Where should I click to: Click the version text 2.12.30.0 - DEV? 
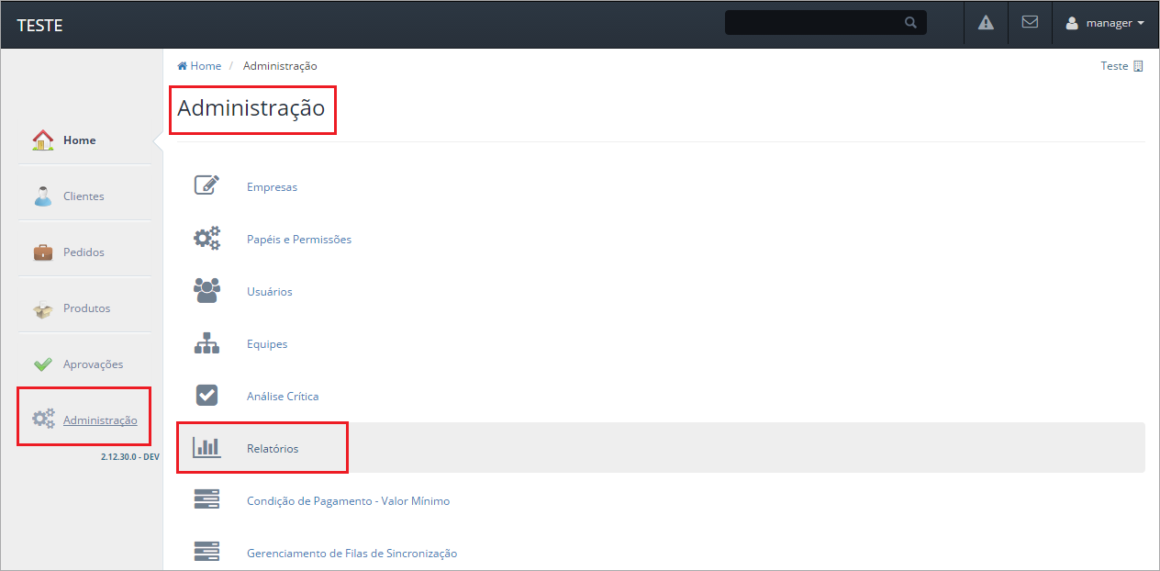click(130, 455)
